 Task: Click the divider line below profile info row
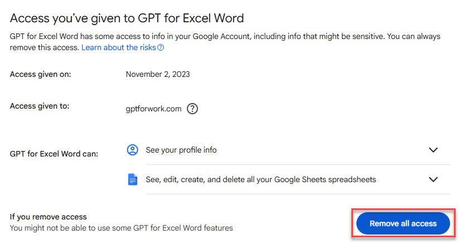pos(298,164)
